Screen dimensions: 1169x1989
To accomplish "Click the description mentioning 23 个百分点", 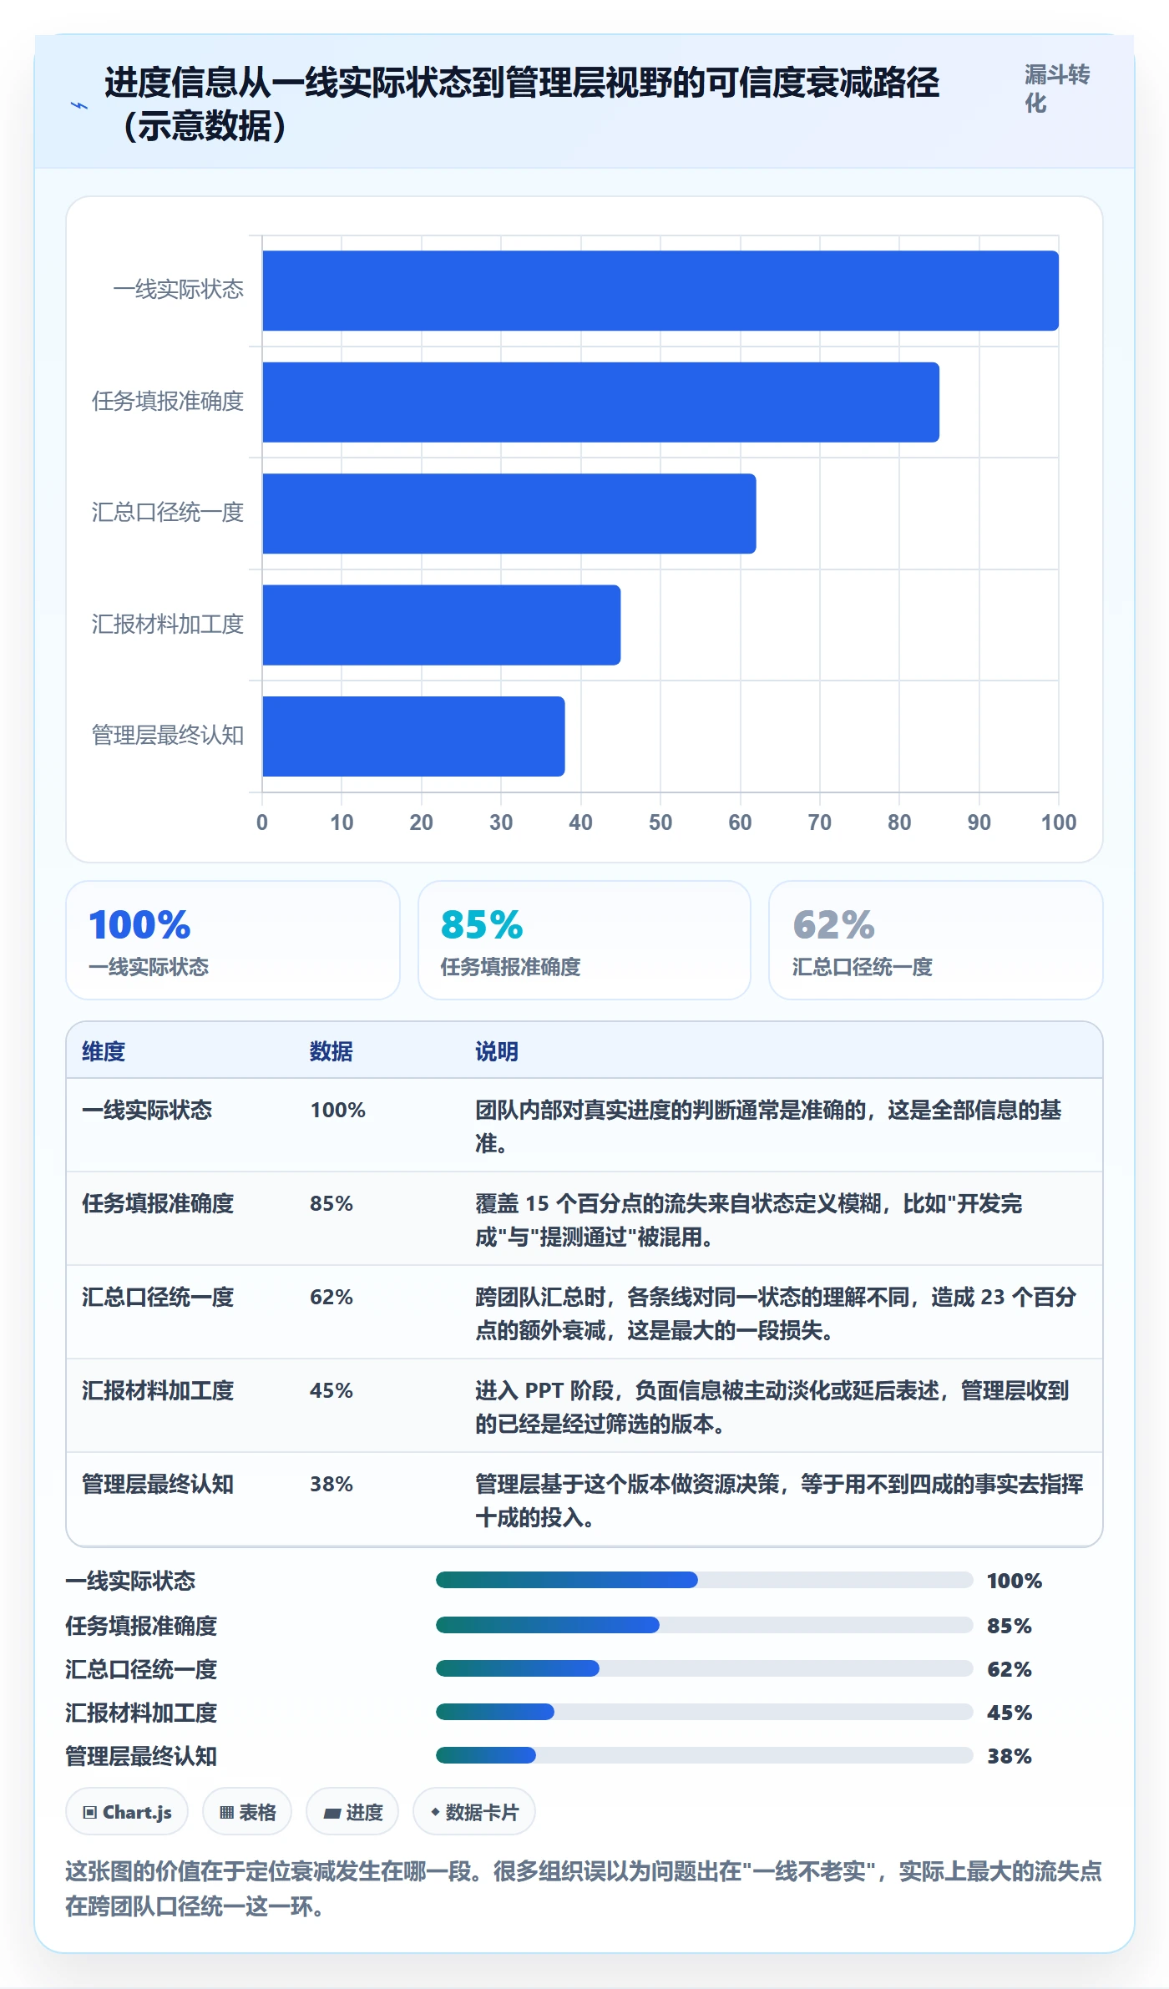I will click(776, 1313).
